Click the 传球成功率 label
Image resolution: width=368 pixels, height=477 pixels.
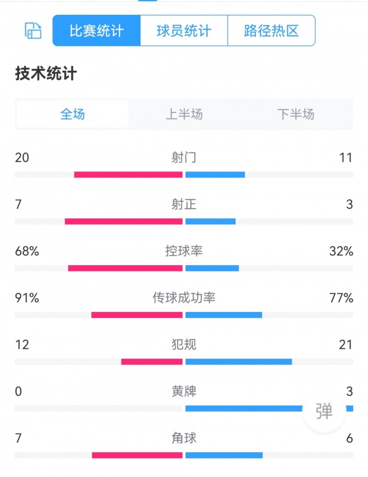(x=184, y=298)
